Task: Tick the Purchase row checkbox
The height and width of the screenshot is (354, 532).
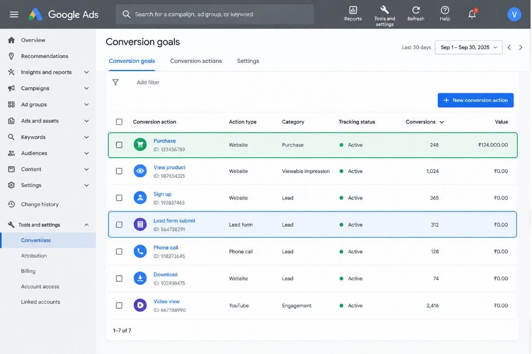Action: 119,145
